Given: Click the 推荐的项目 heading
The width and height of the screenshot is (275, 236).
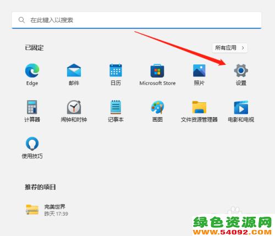Looking at the screenshot, I should [x=40, y=187].
